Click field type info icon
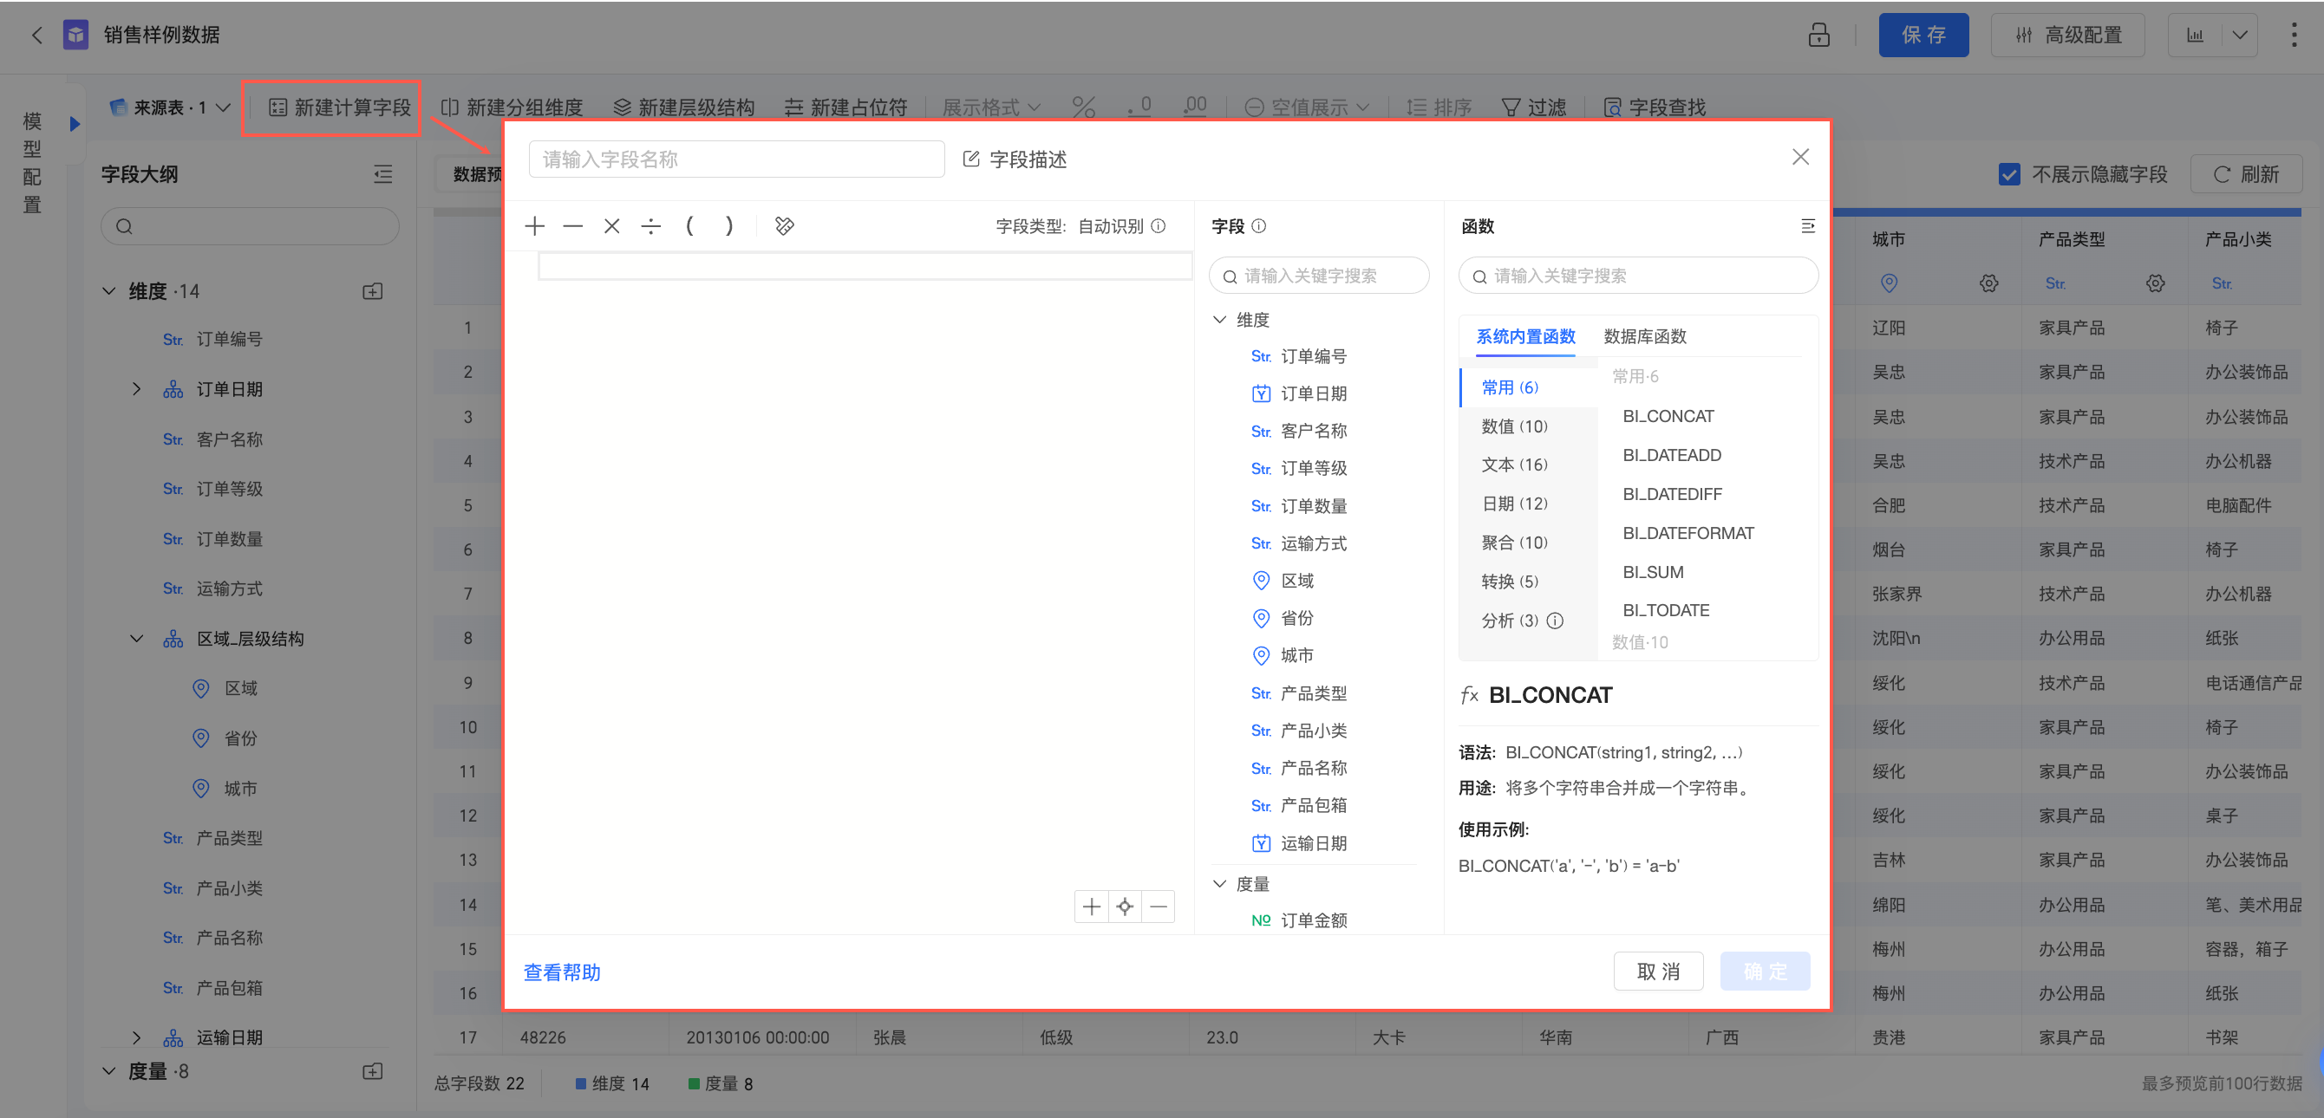Screen dimensions: 2324x1118 (1159, 226)
